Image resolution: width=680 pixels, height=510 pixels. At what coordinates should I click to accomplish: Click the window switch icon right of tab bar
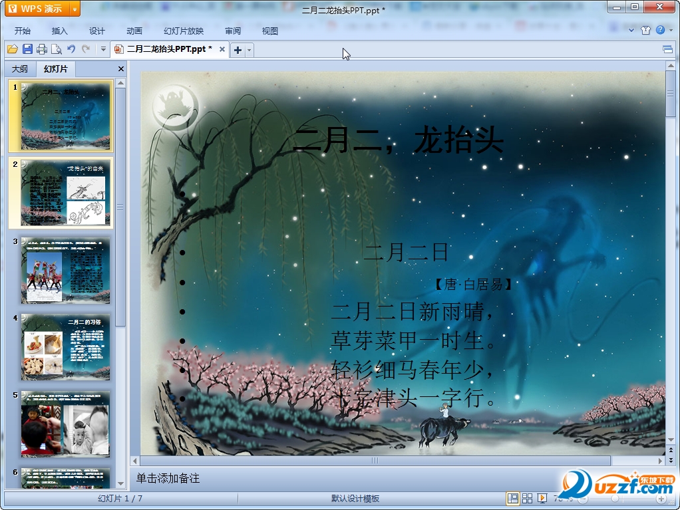pos(668,49)
